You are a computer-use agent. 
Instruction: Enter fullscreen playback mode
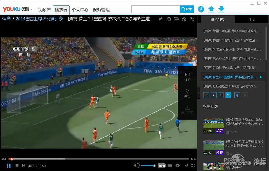[193, 165]
